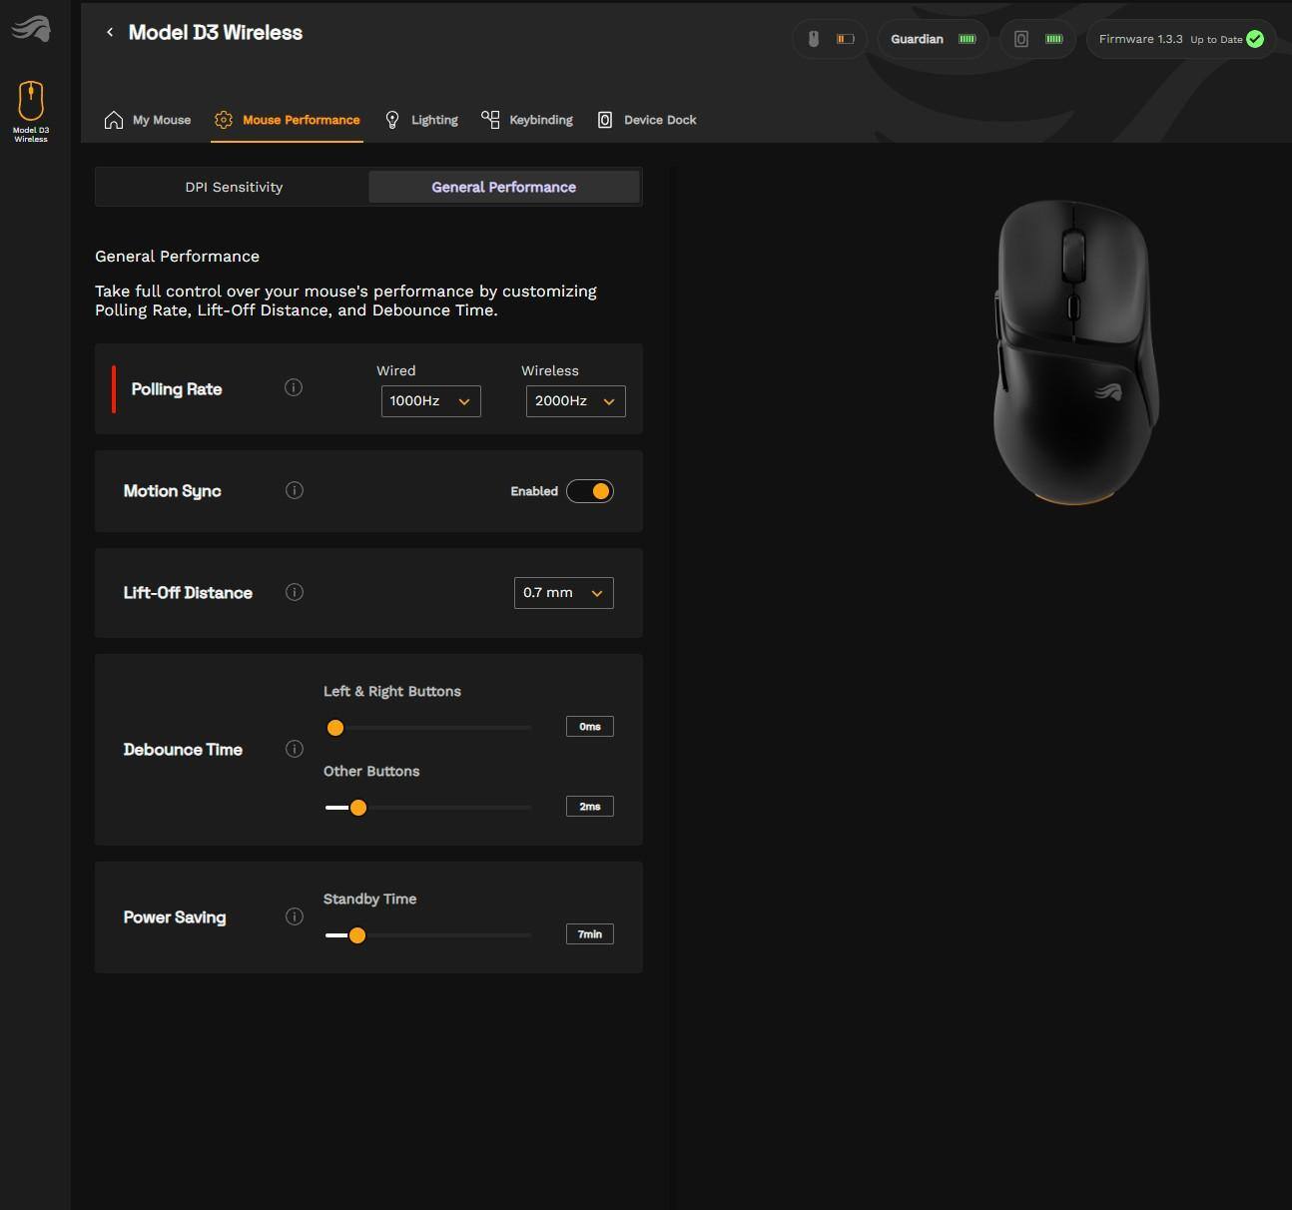Click the Guardian status button
1292x1210 pixels.
[x=933, y=39]
